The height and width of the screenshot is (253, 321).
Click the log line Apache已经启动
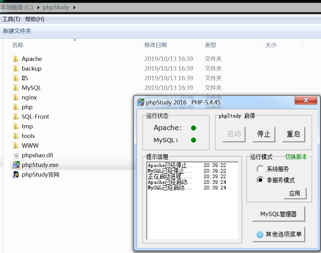pyautogui.click(x=187, y=182)
